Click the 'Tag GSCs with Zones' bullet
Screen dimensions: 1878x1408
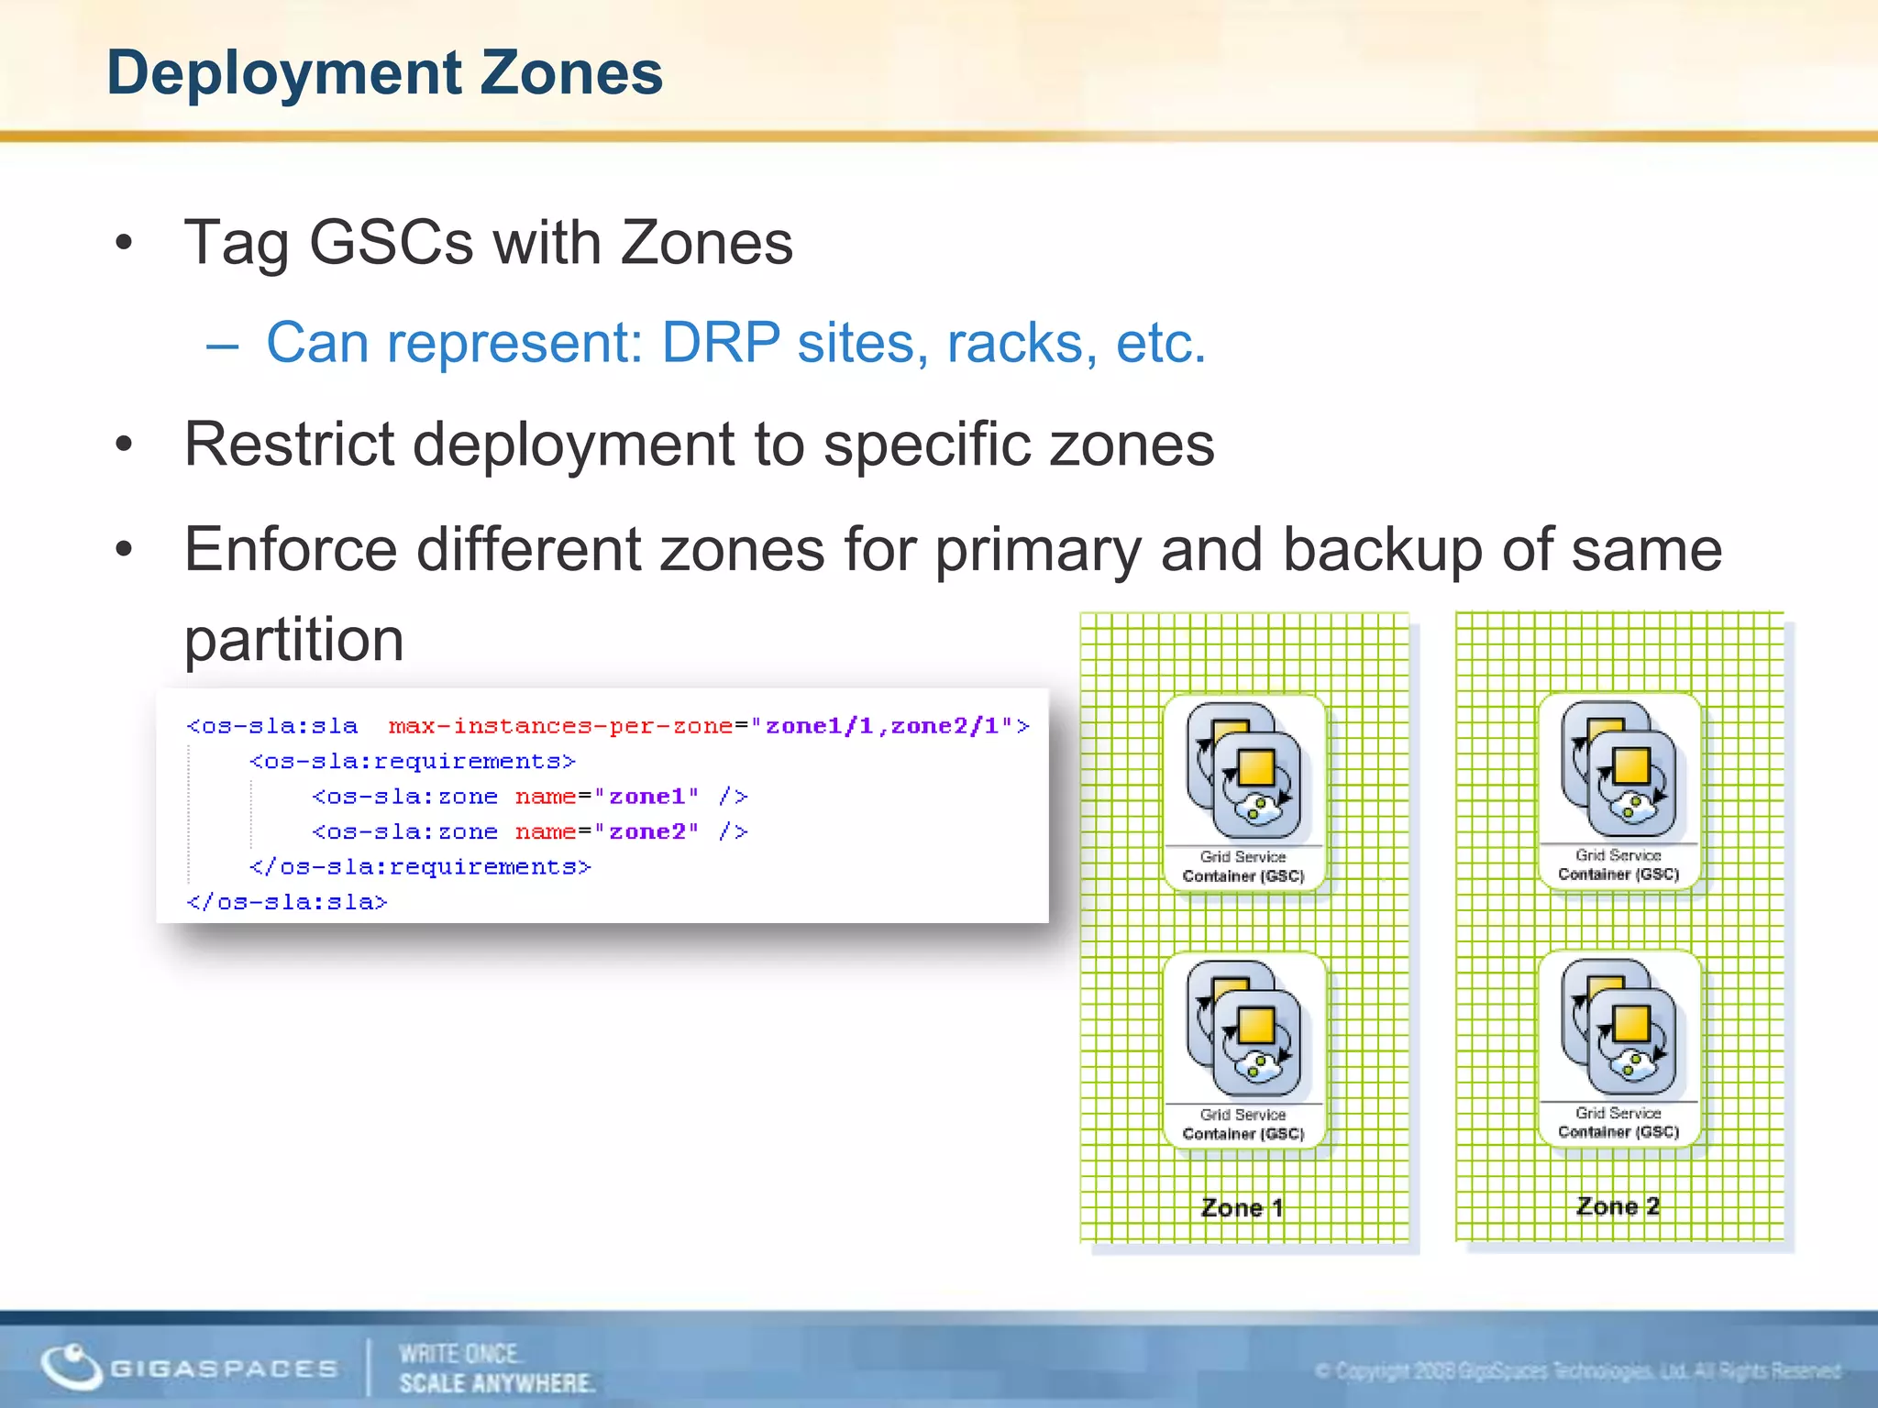(x=488, y=243)
